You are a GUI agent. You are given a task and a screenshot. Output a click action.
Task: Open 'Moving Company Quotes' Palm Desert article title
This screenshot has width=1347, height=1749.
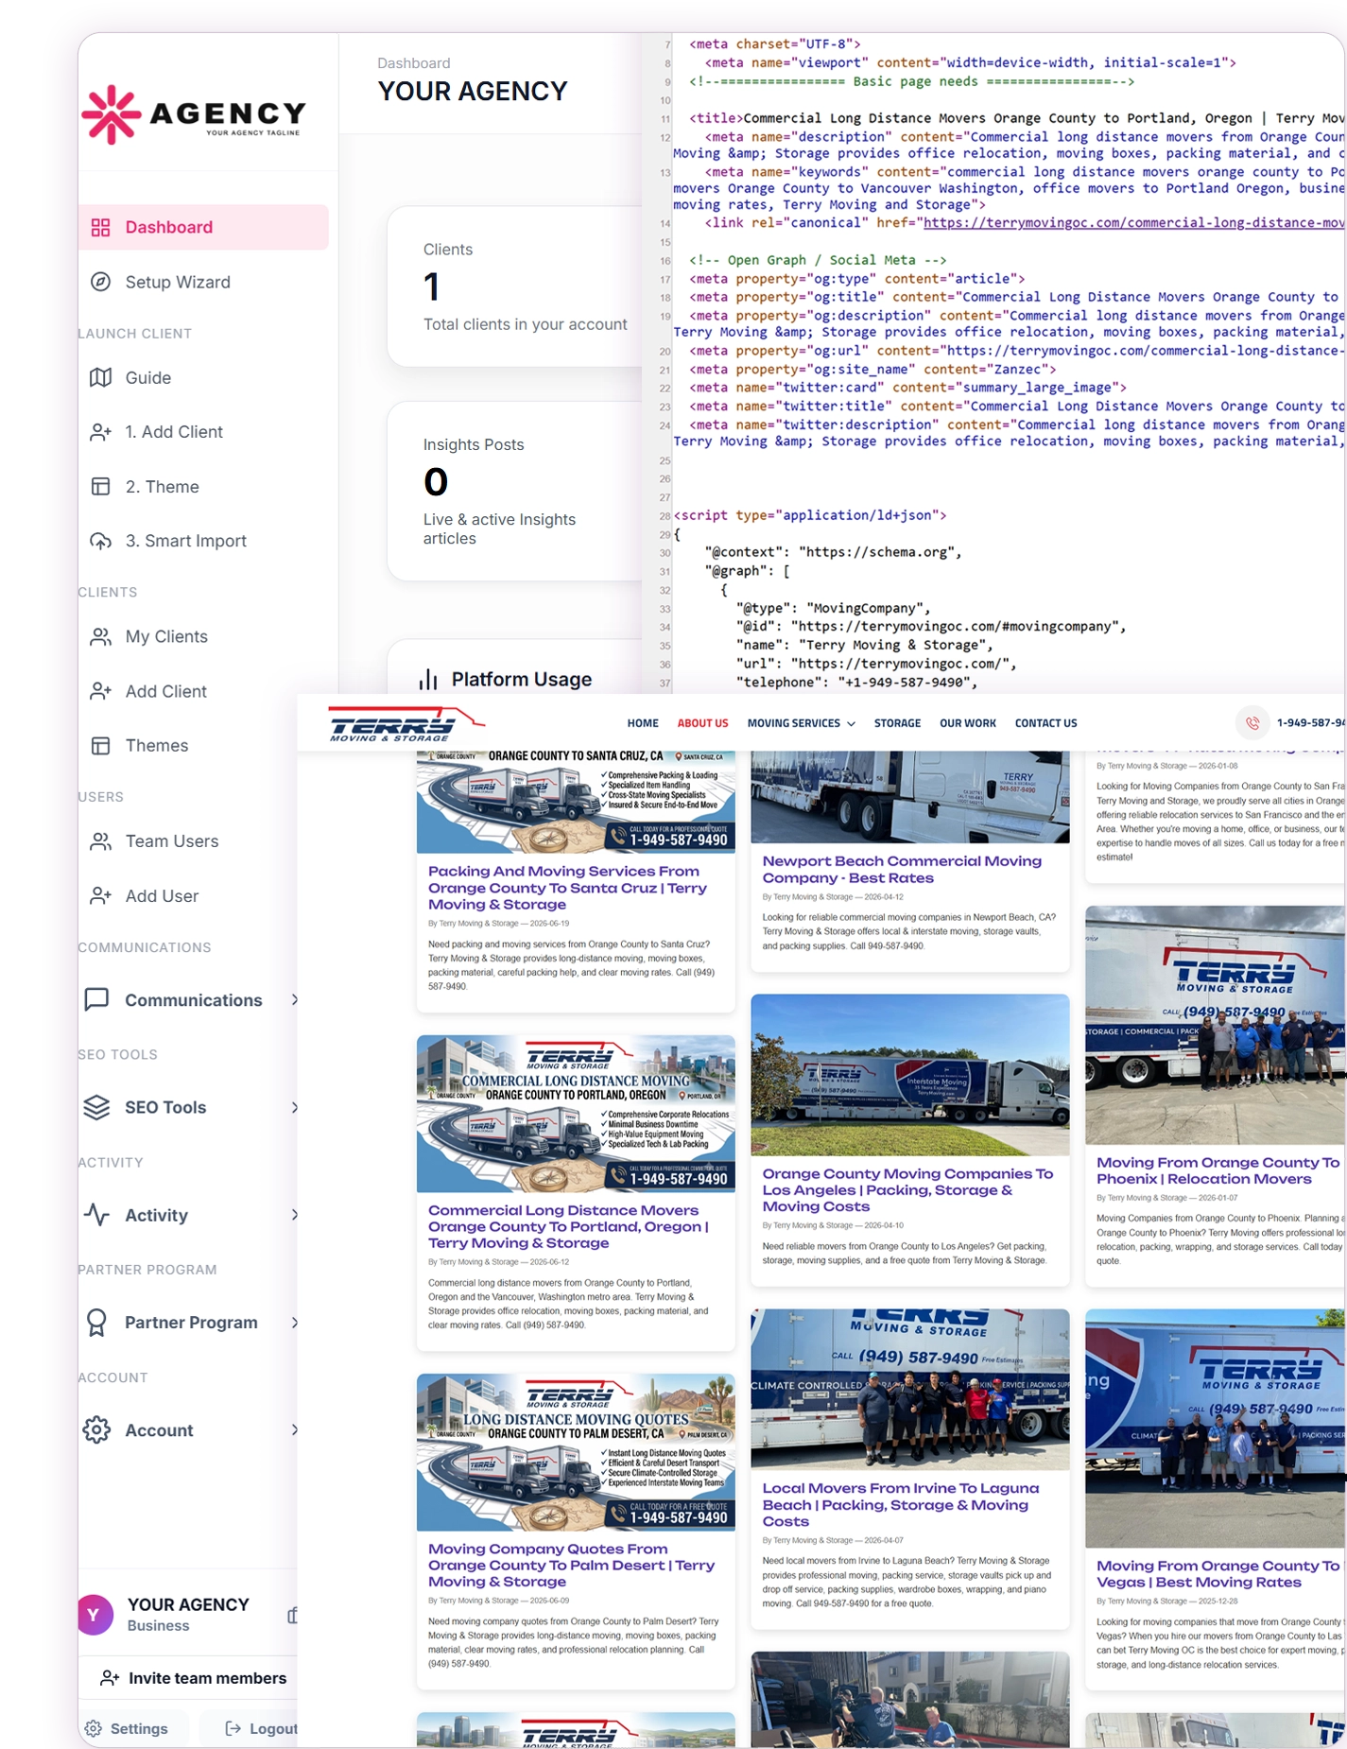pyautogui.click(x=571, y=1566)
